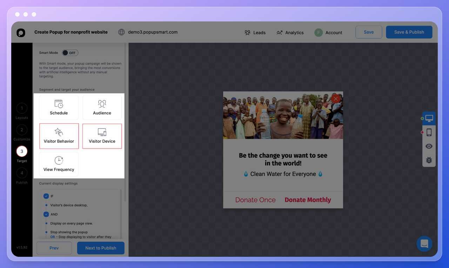Open the chat support widget
This screenshot has width=449, height=268.
[x=424, y=244]
